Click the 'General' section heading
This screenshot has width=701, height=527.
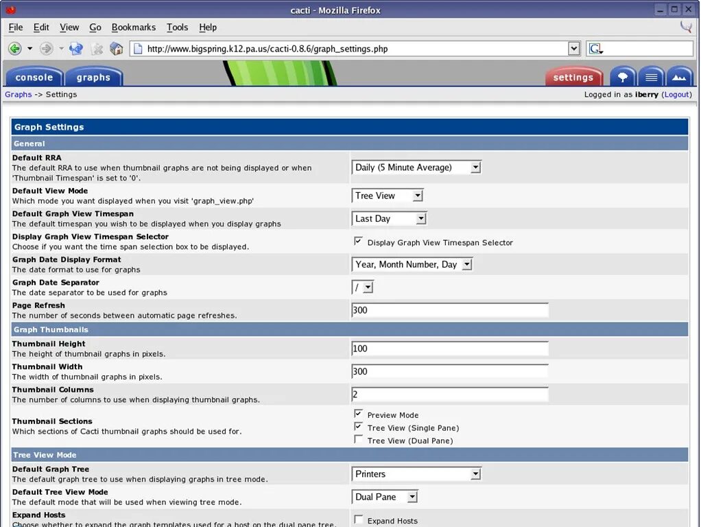click(x=29, y=143)
